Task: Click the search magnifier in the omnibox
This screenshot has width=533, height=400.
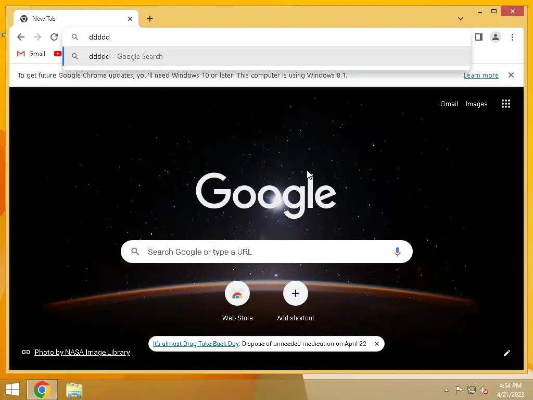Action: coord(75,37)
